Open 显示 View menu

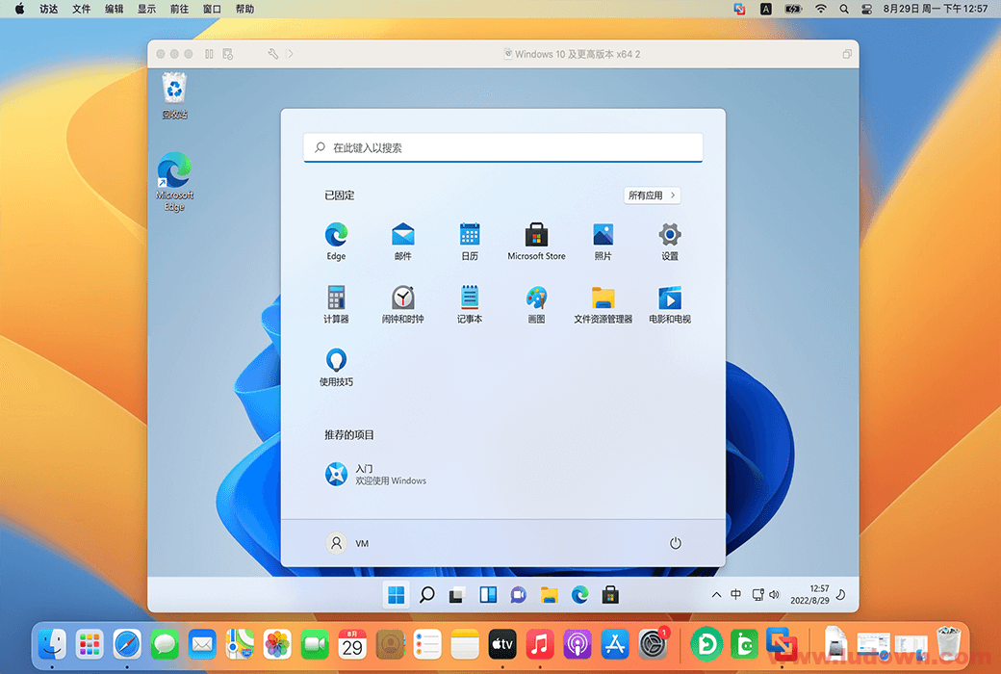click(147, 9)
